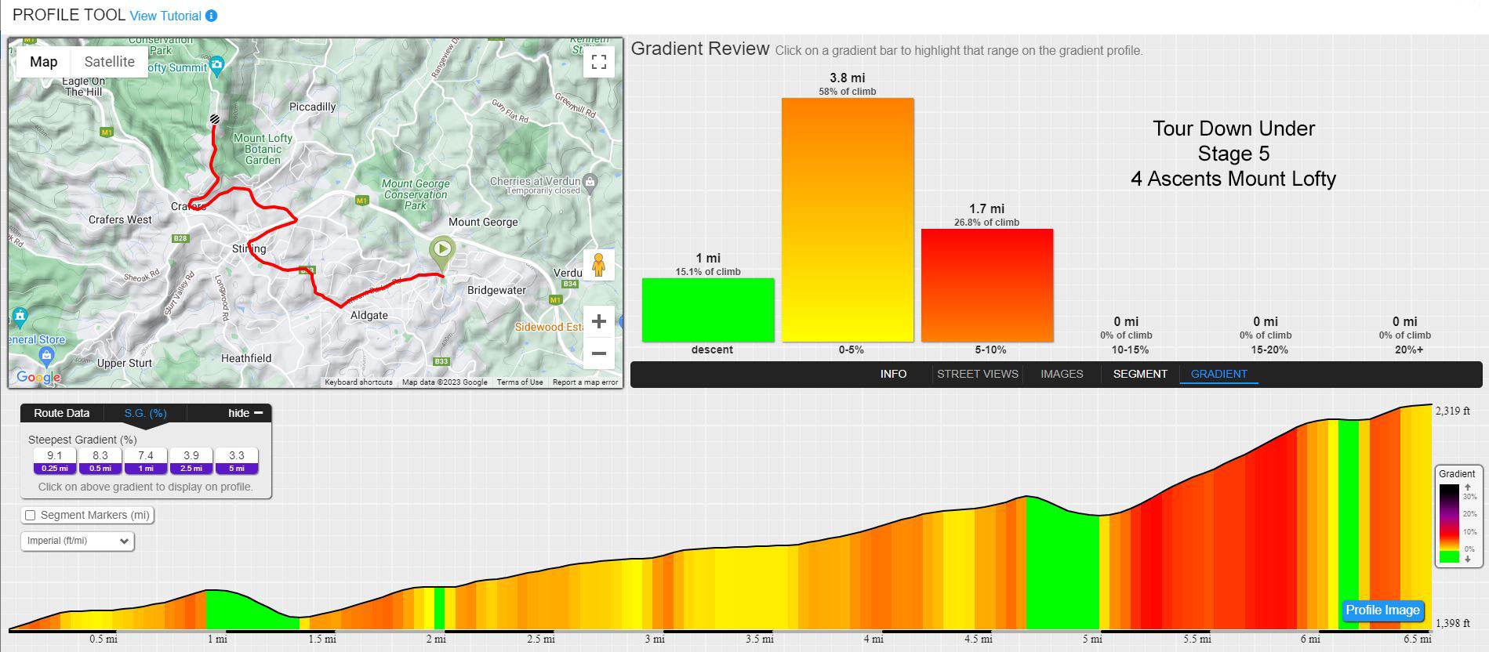Click the 20%+ gradient range label
Screen dimensions: 1489x652
pyautogui.click(x=1409, y=350)
